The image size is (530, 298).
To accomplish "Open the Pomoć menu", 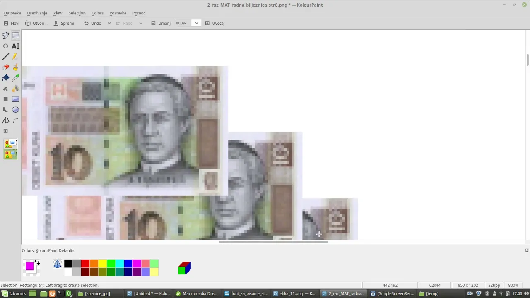I will click(139, 13).
